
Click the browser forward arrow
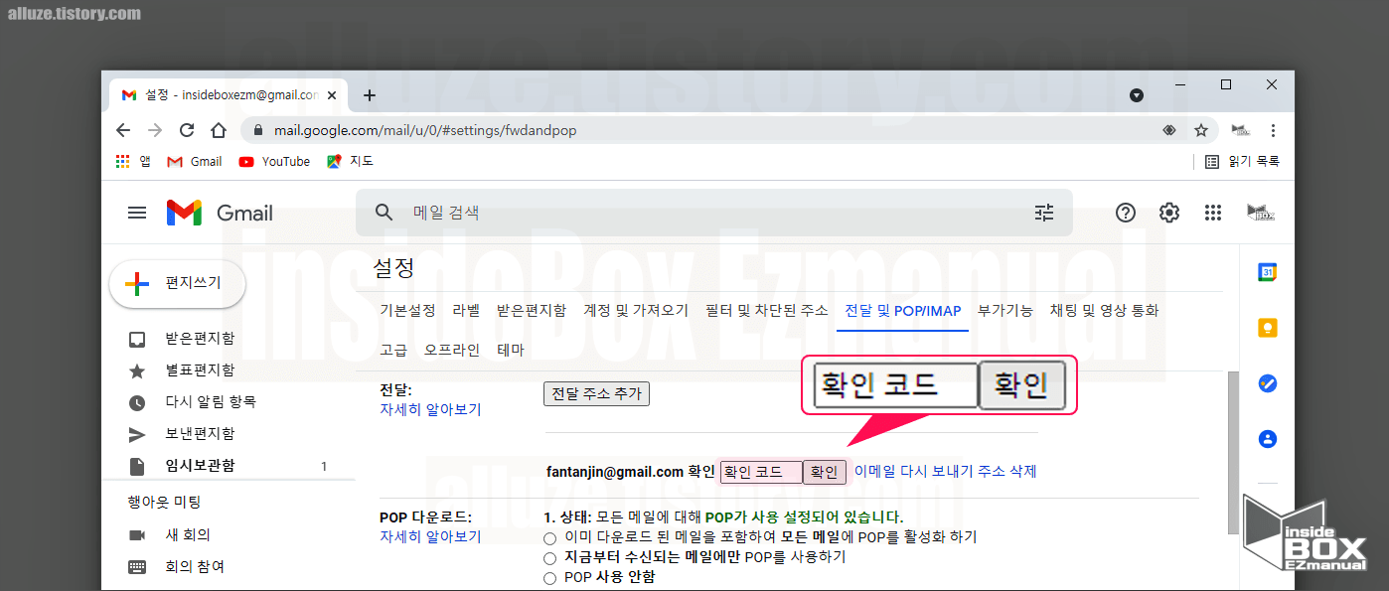click(155, 130)
